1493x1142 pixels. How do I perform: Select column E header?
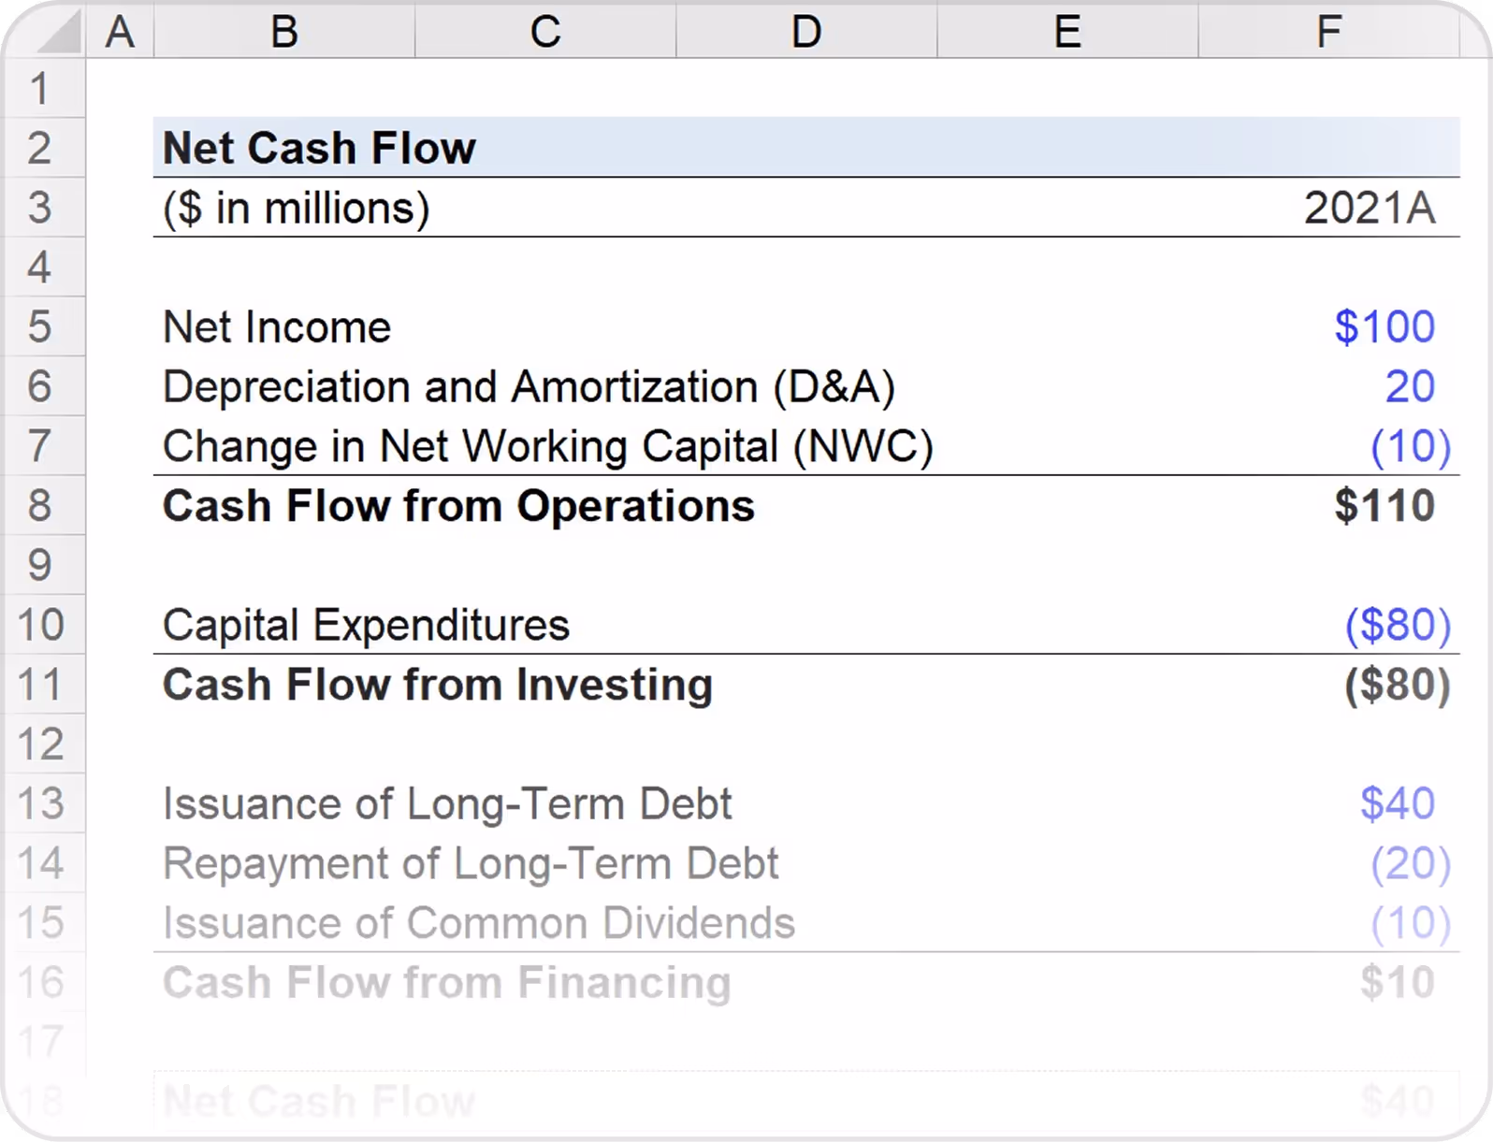pos(1067,33)
